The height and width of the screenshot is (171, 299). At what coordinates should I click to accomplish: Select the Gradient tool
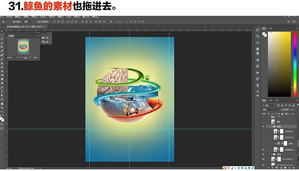point(2,75)
